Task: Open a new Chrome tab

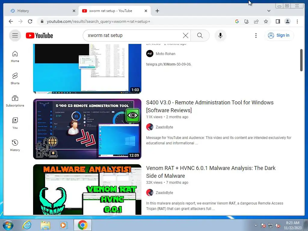Action: (x=157, y=11)
